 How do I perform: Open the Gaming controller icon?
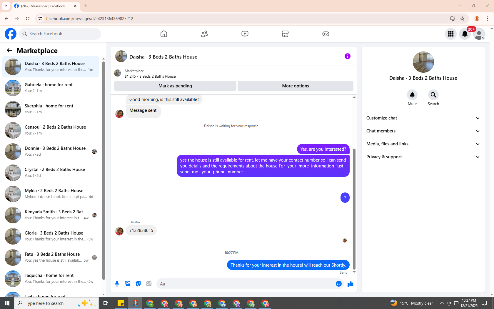[x=326, y=34]
